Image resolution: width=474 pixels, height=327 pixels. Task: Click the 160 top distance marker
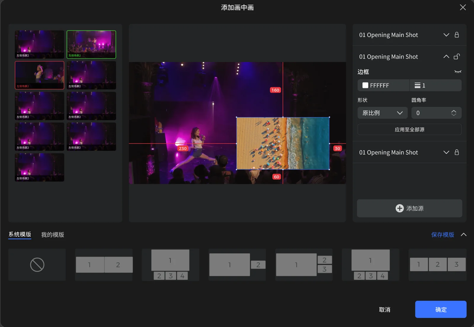pyautogui.click(x=275, y=90)
